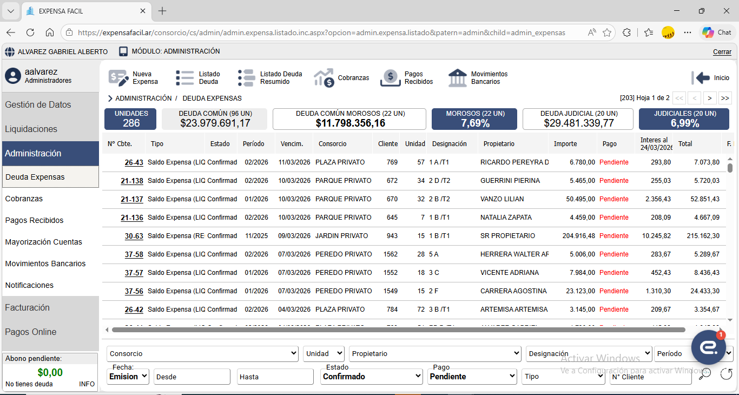Open the Cobranzas chart icon
The height and width of the screenshot is (395, 739).
[x=324, y=78]
